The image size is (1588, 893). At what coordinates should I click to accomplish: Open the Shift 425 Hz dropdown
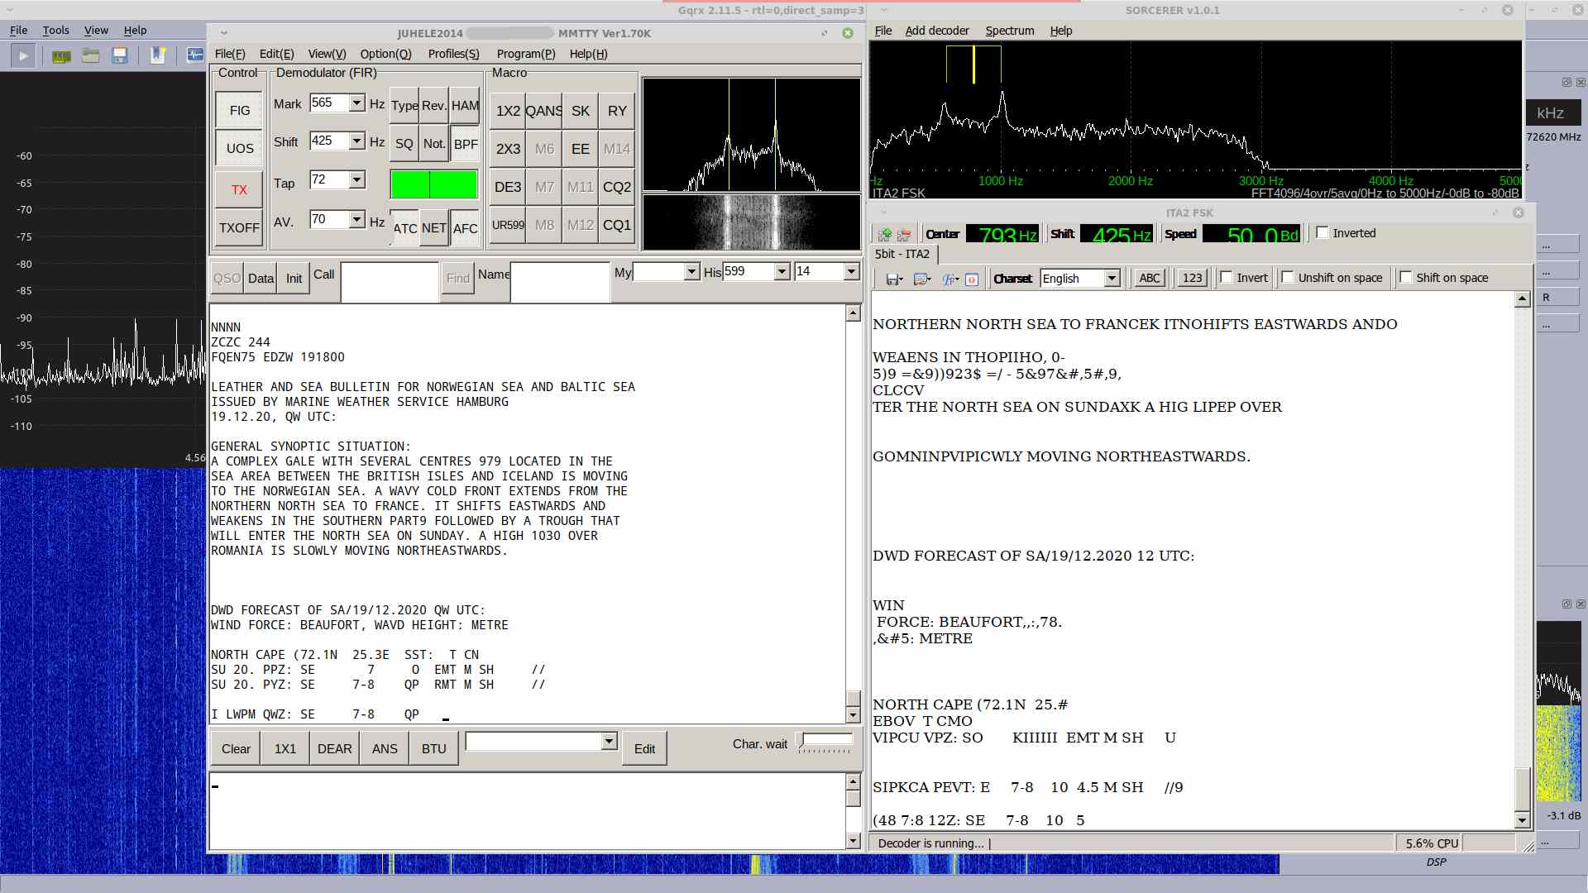356,141
